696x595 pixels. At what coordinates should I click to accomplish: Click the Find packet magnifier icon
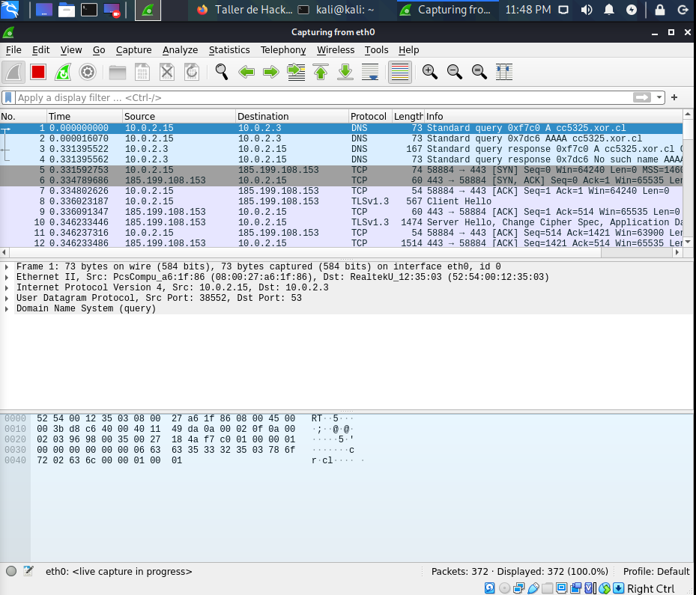point(221,72)
